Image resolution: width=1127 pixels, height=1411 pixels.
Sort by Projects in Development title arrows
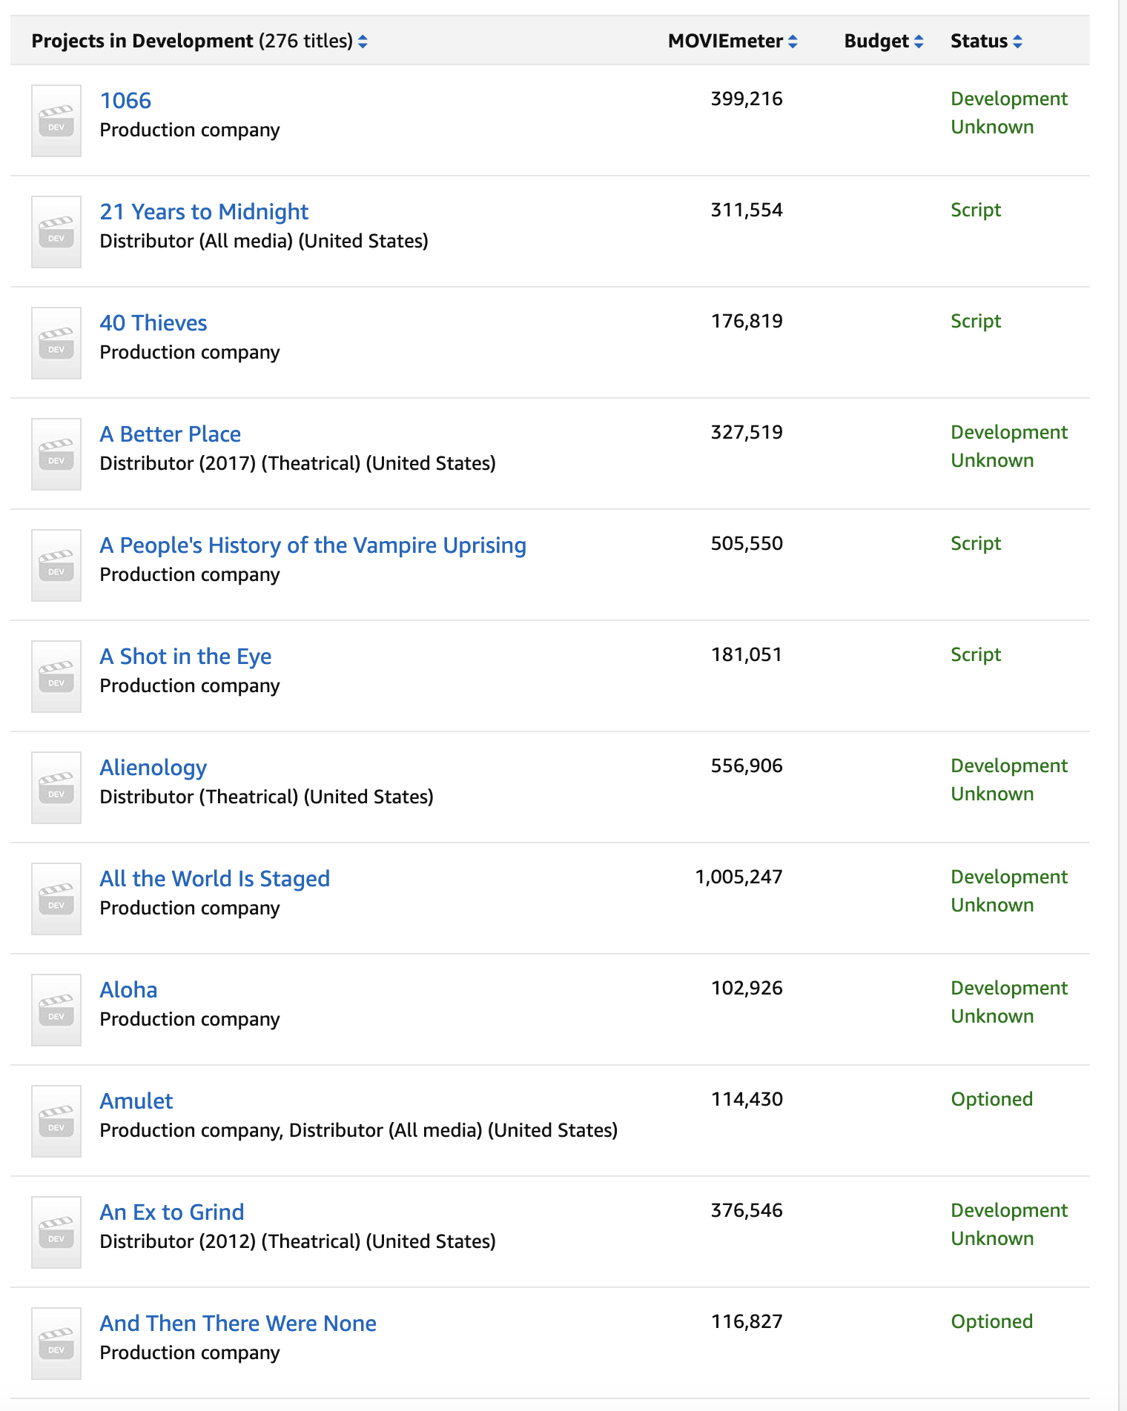[363, 41]
